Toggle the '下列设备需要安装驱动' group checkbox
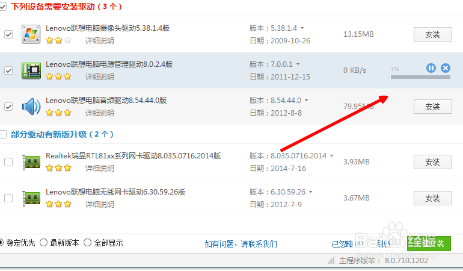The width and height of the screenshot is (463, 271). [x=3, y=7]
